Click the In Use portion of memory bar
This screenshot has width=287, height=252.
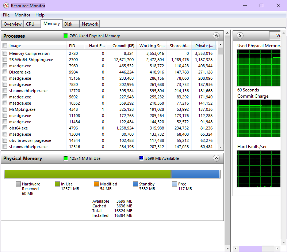coord(88,174)
